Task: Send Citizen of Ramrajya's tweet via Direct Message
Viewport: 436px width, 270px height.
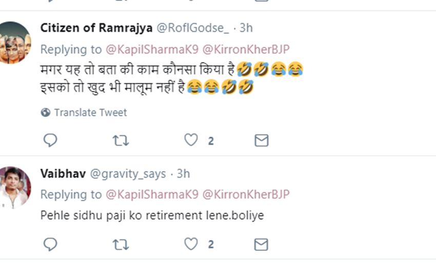Action: [262, 140]
